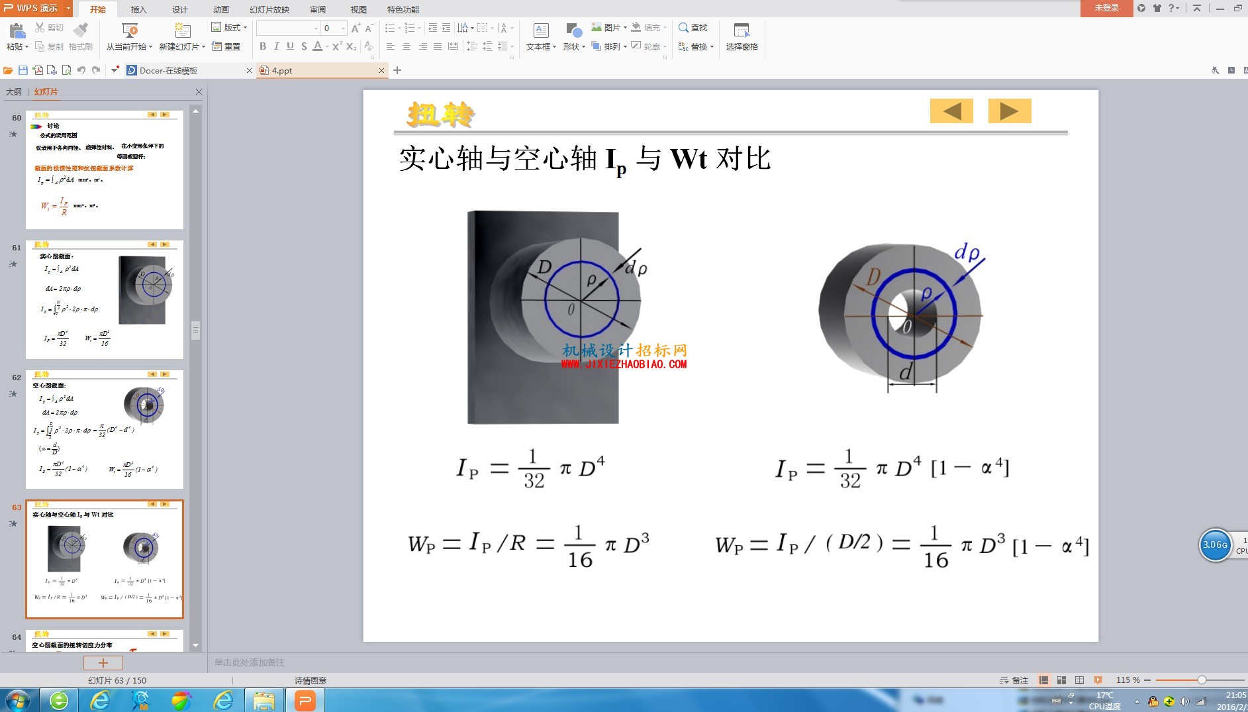Select the Format Painter (格式刷) brush
This screenshot has width=1248, height=712.
81,30
